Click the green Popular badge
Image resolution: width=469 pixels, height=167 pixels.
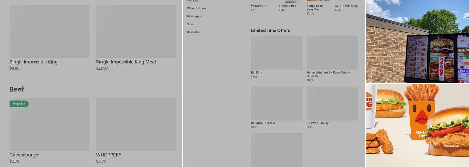[19, 104]
